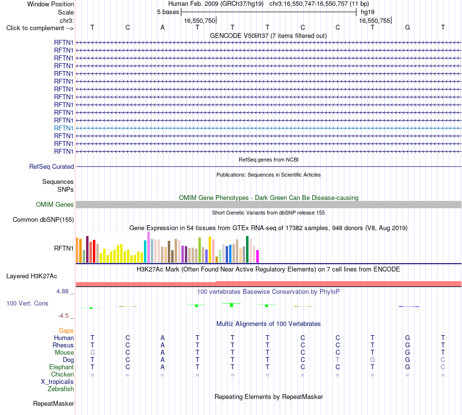Viewport: 462px width, 415px height.
Task: Click '100 vertebrates Basewise Conservation by PhyloP' title
Action: pos(268,292)
